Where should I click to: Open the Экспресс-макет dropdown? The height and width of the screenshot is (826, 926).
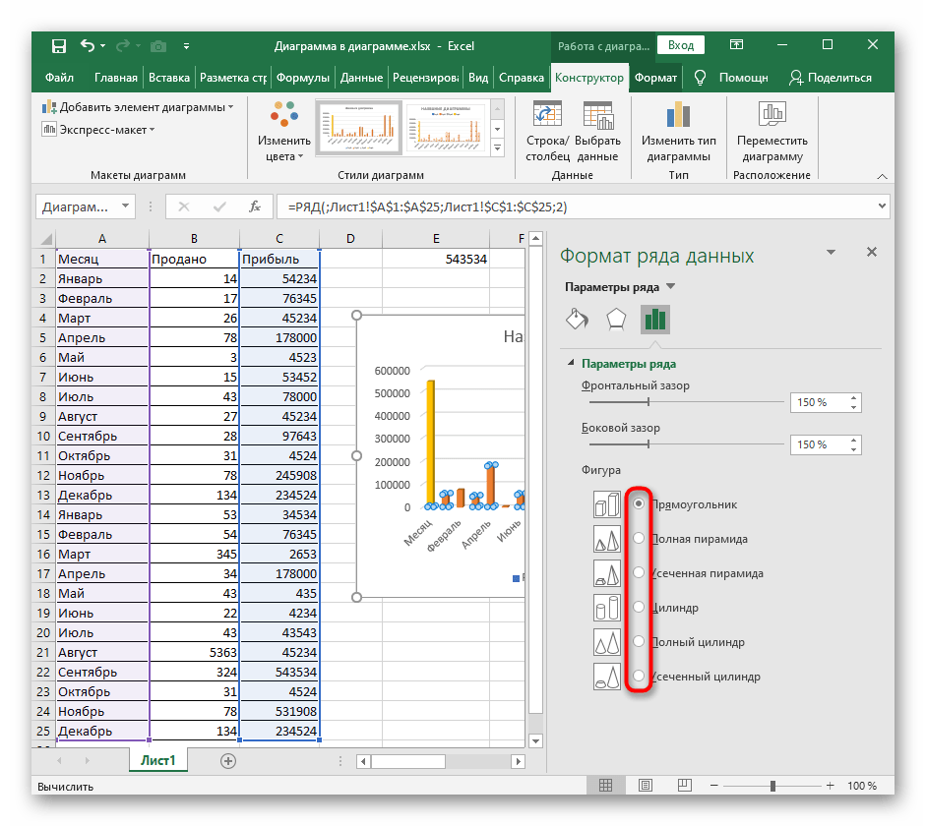point(98,129)
